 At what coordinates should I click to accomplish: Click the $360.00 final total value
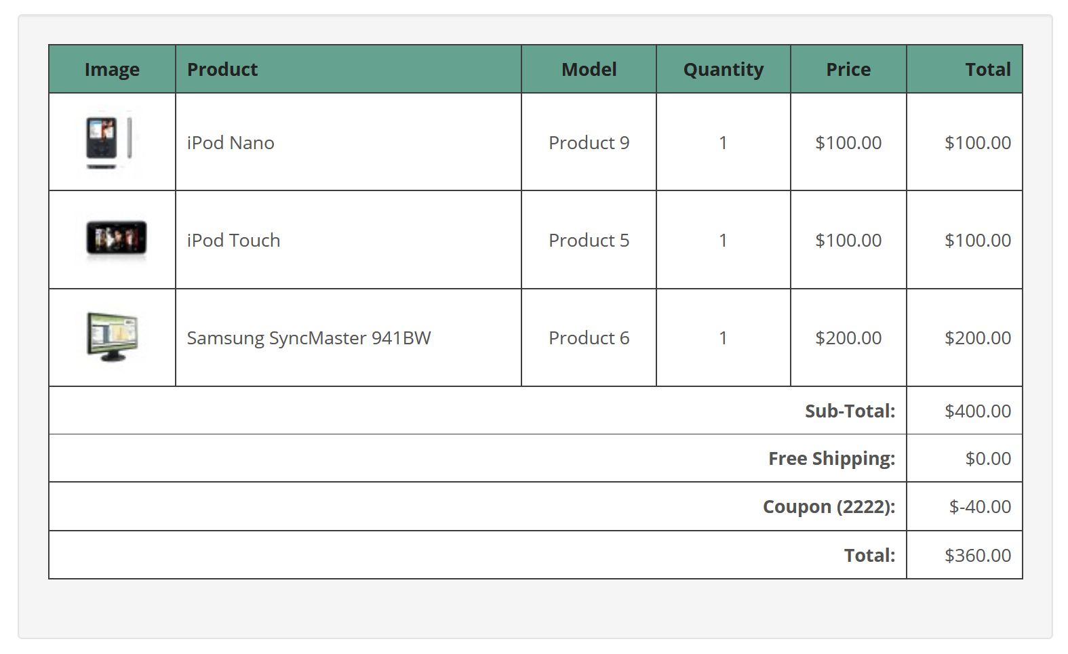click(978, 556)
